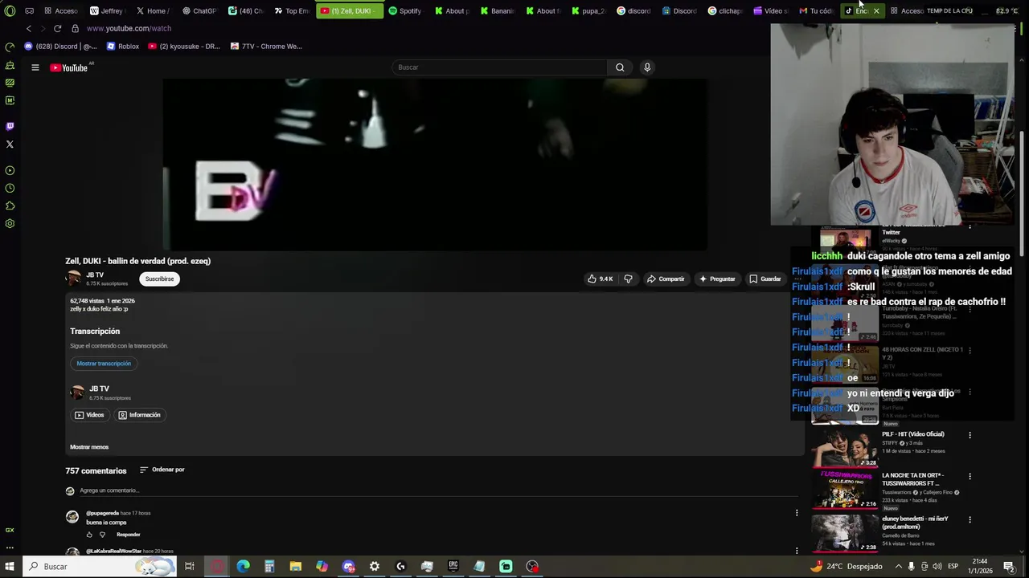This screenshot has width=1029, height=578.
Task: Select the Zell, DUKI YouTube tab
Action: (349, 10)
